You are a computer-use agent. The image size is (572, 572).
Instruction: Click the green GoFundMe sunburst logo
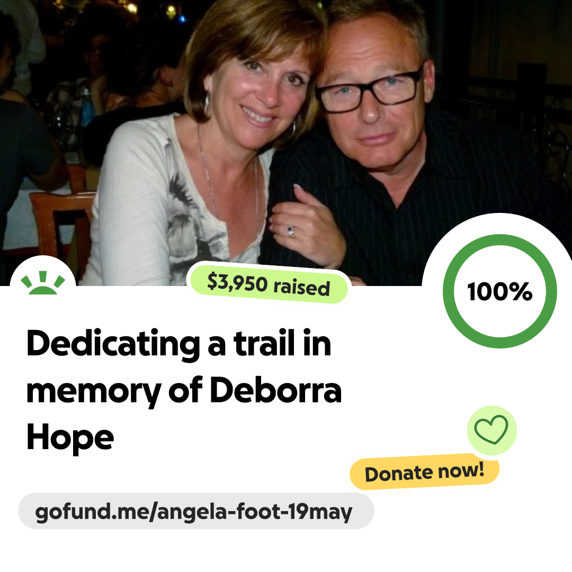pos(43,283)
